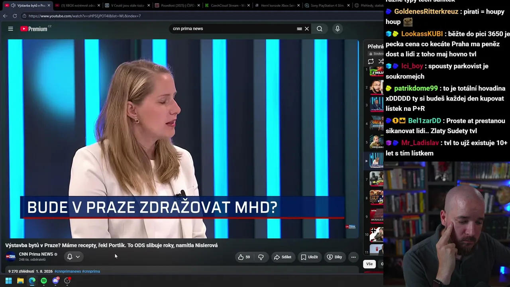Open the YouTube guide hamburger menu
Viewport: 510px width, 287px height.
11,29
